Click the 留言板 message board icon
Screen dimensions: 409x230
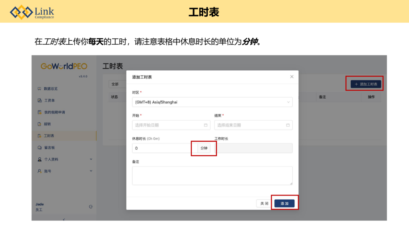tap(40, 148)
